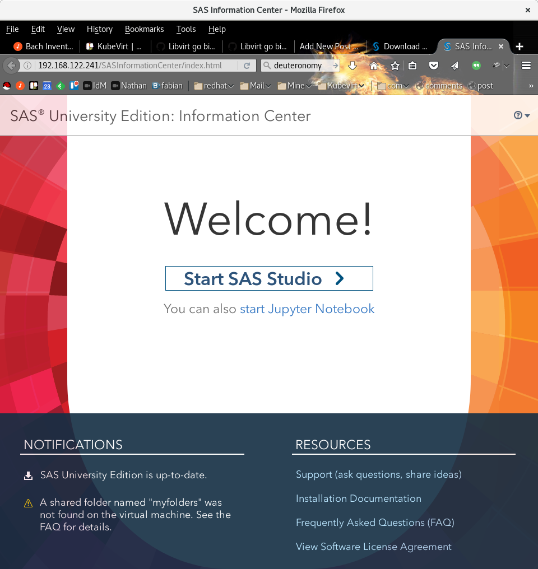Switch to the Bach Invent... tab

coord(43,46)
